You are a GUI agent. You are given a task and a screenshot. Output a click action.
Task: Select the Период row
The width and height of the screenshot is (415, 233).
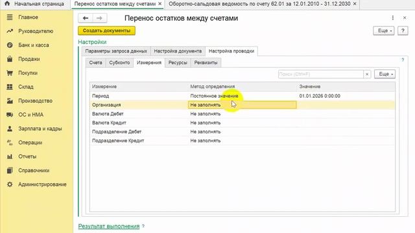[242, 96]
